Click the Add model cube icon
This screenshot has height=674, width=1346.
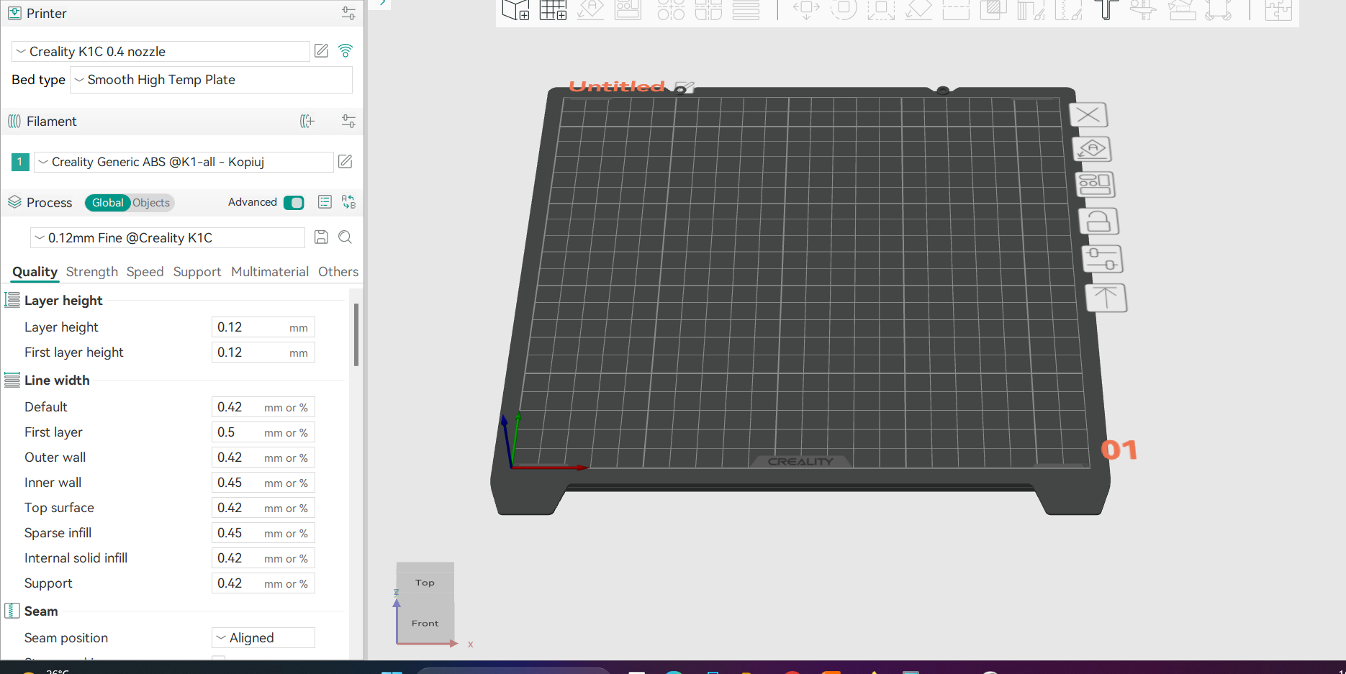515,9
